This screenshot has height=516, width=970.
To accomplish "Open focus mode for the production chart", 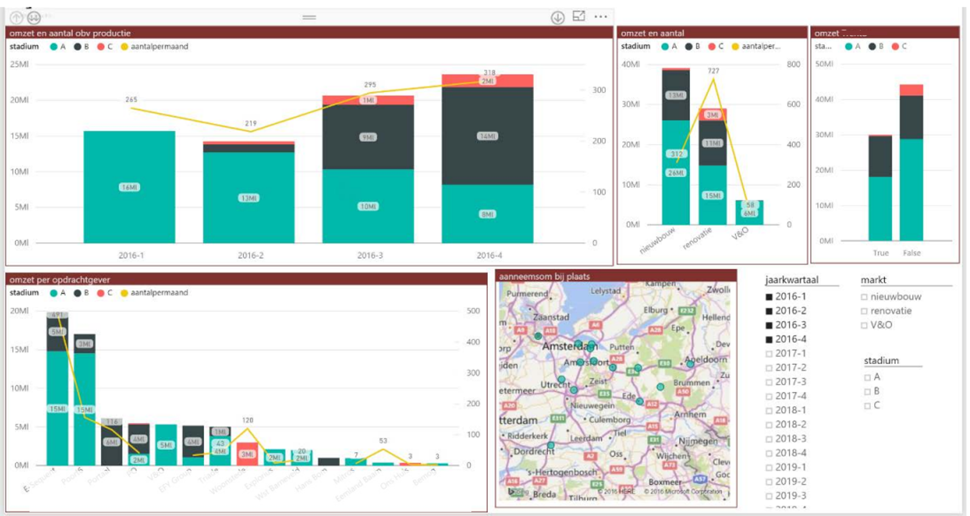I will pos(579,16).
